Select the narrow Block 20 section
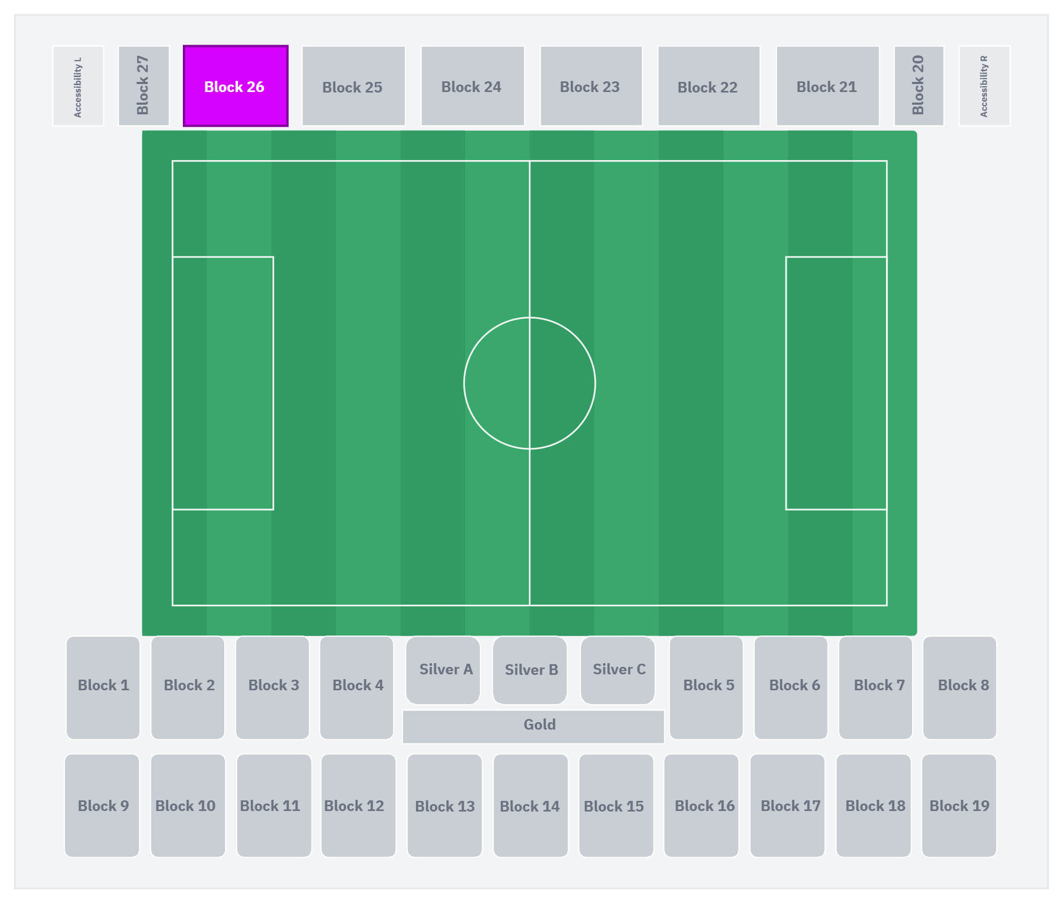Image resolution: width=1063 pixels, height=903 pixels. (919, 86)
